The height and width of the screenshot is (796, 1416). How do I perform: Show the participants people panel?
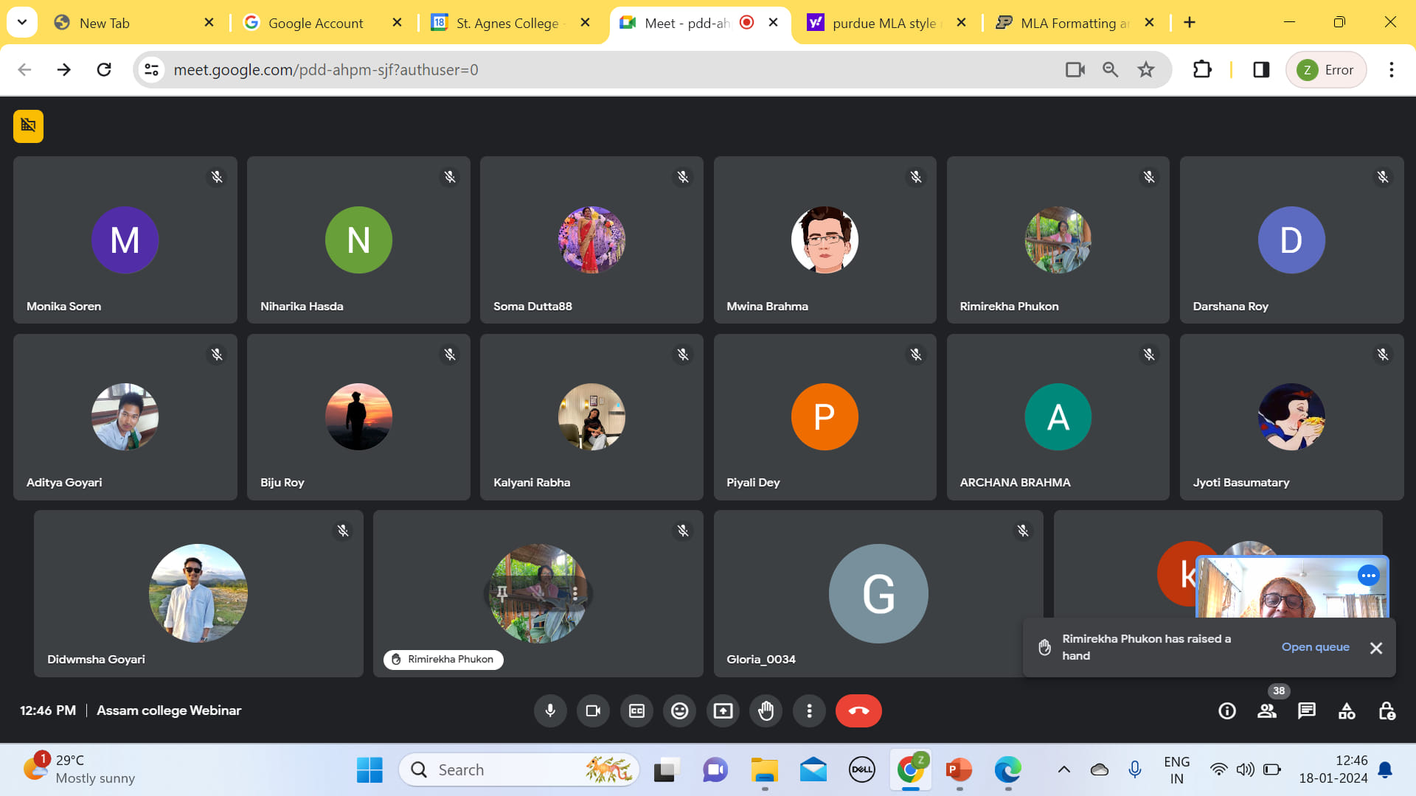click(1267, 711)
